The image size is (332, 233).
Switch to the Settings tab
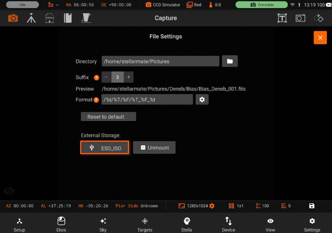pyautogui.click(x=312, y=224)
